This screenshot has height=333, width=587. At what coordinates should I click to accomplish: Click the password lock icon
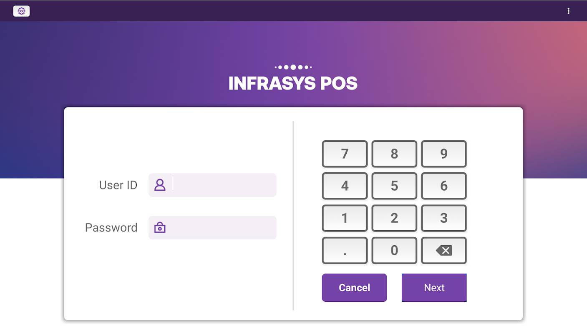point(160,228)
